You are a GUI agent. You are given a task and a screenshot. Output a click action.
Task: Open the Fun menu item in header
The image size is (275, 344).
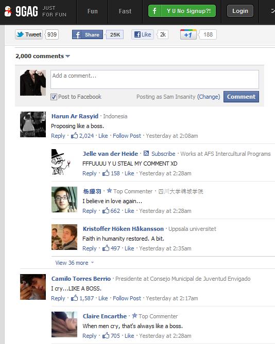coord(93,11)
